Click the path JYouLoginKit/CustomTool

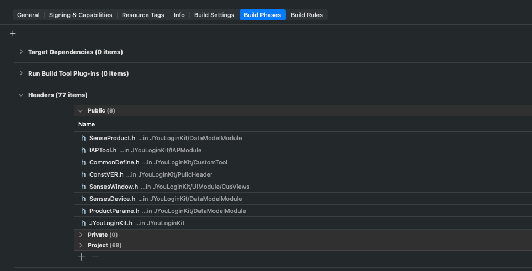[191, 162]
